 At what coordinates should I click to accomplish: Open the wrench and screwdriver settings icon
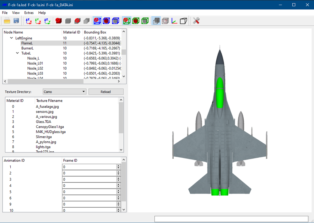coord(196,21)
